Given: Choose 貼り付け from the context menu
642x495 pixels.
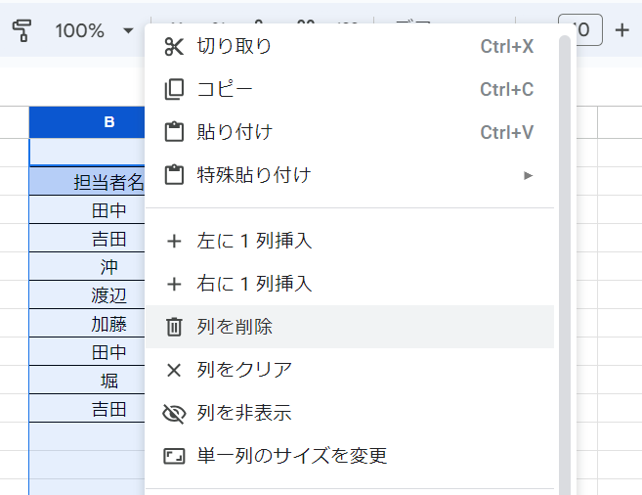Looking at the screenshot, I should tap(350, 132).
